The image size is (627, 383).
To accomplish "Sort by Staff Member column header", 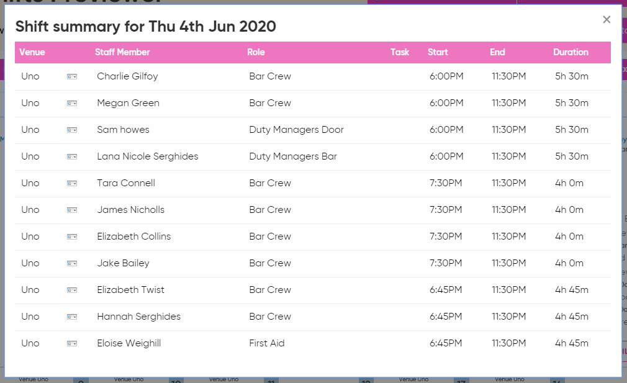I will tap(122, 52).
